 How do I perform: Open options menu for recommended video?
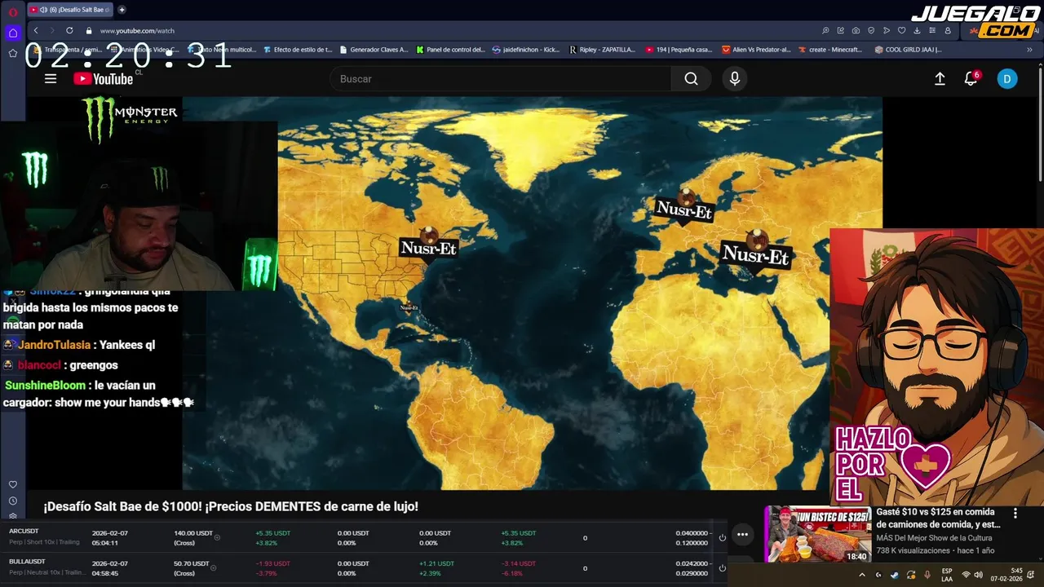(x=1015, y=514)
